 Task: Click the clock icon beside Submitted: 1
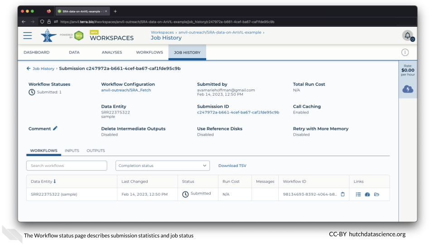pyautogui.click(x=32, y=92)
